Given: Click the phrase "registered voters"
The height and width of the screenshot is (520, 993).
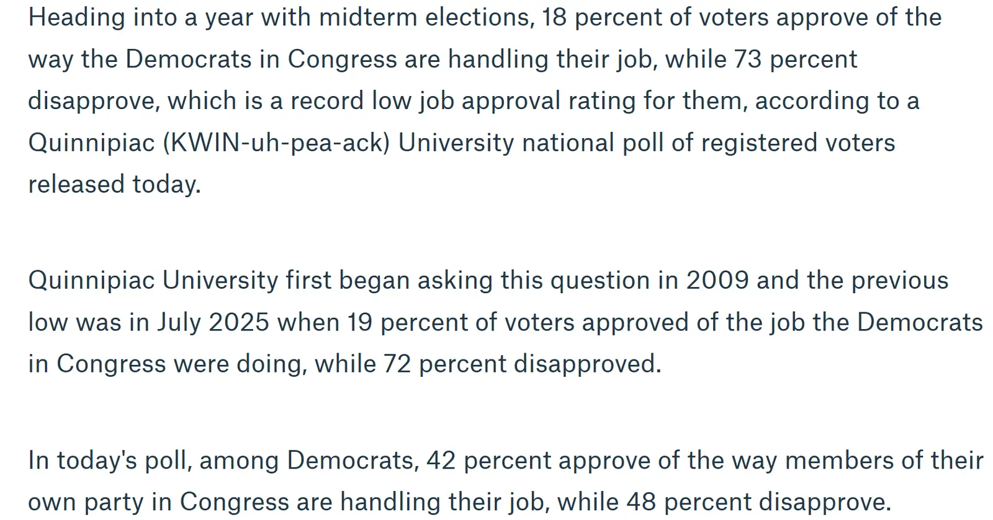Looking at the screenshot, I should coord(798,143).
